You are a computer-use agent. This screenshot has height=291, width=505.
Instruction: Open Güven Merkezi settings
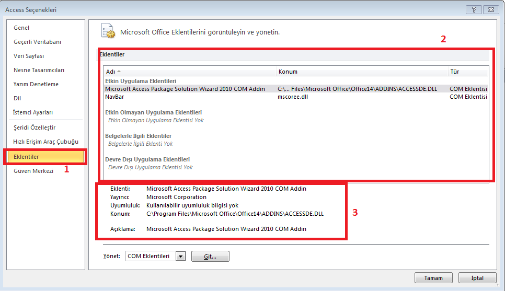pos(33,171)
